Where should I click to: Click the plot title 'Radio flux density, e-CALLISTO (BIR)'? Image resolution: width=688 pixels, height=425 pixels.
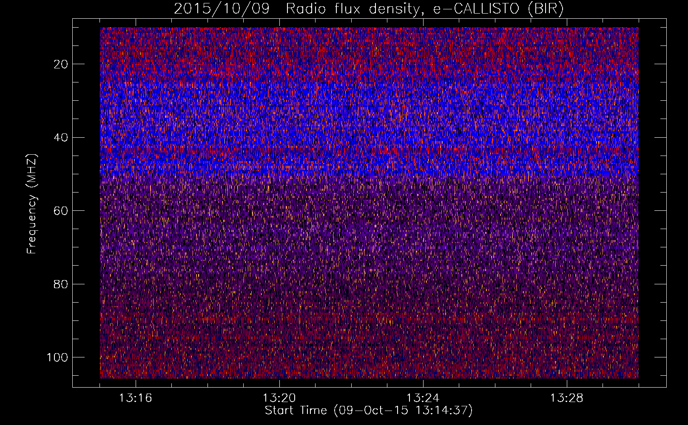[x=424, y=9]
